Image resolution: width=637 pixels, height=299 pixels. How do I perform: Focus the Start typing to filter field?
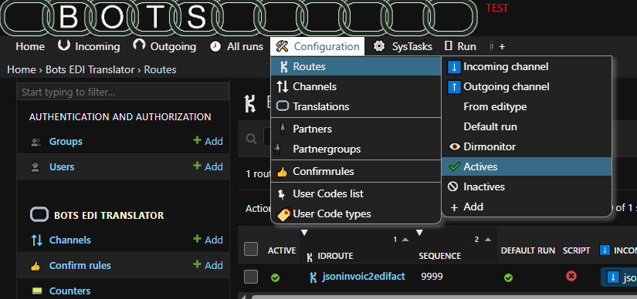click(x=123, y=92)
